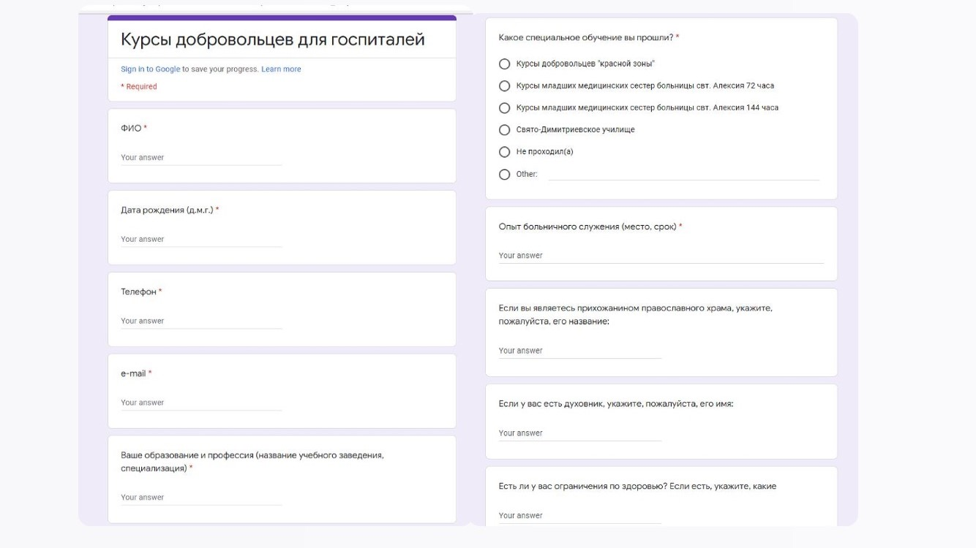976x548 pixels.
Task: Choose the 72-hour nursing course option
Action: (x=504, y=85)
